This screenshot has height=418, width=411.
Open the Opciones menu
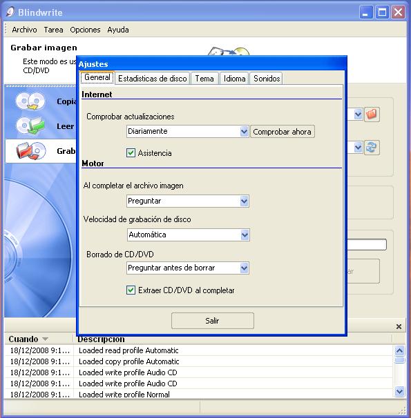tap(85, 30)
